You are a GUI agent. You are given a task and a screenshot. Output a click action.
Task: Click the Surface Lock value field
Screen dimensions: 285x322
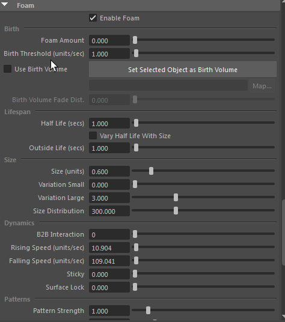coord(109,287)
